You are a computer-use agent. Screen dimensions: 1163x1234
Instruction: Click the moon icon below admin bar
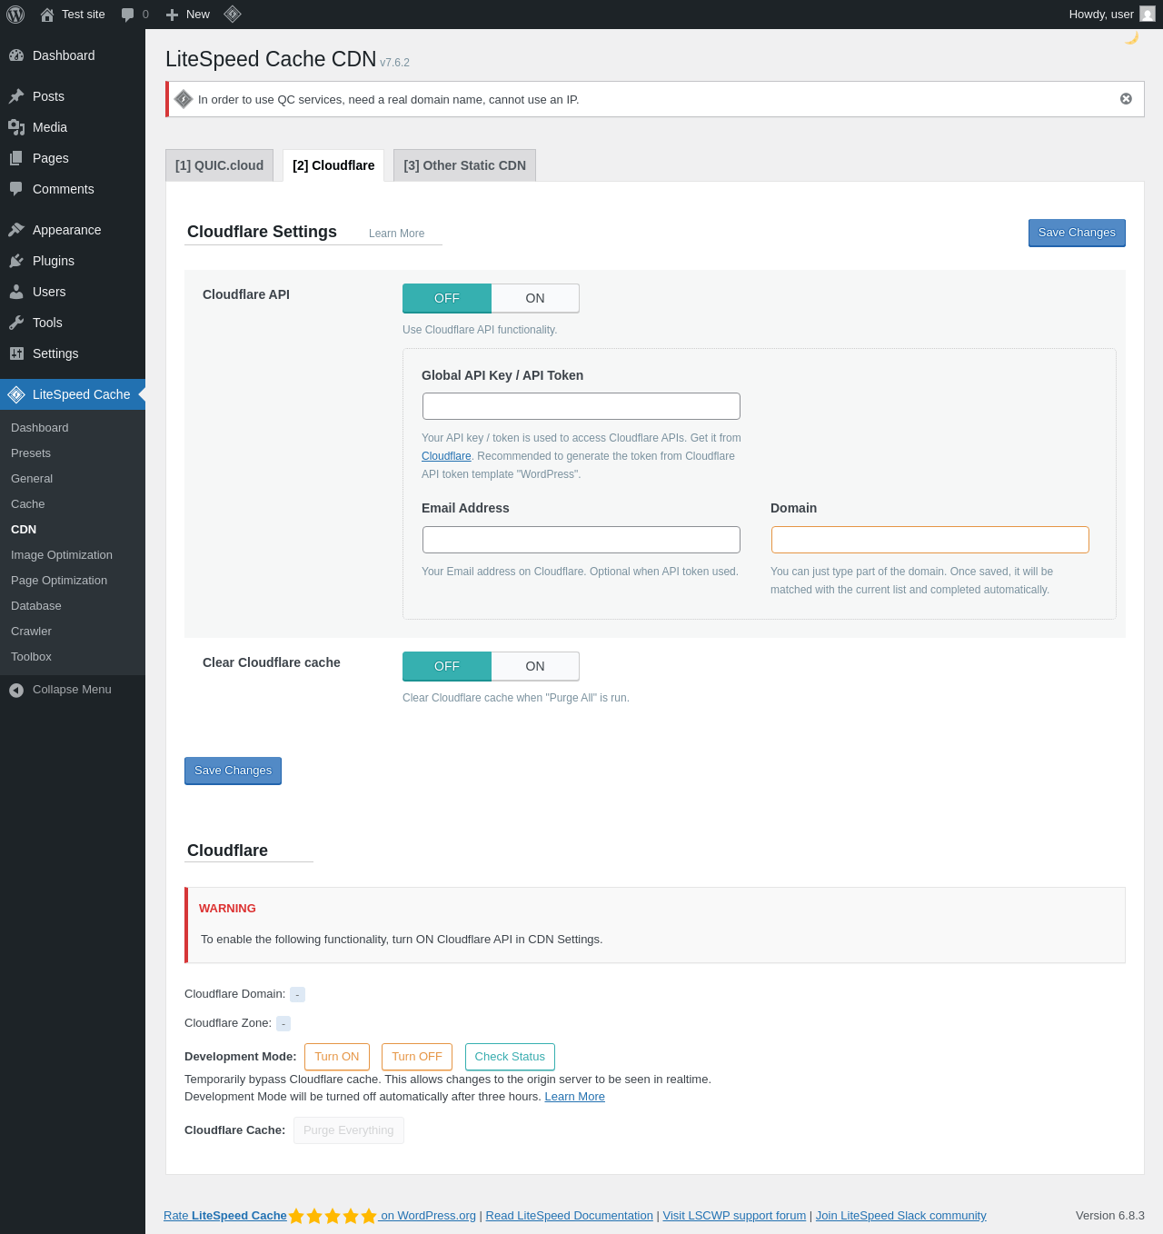click(1131, 37)
